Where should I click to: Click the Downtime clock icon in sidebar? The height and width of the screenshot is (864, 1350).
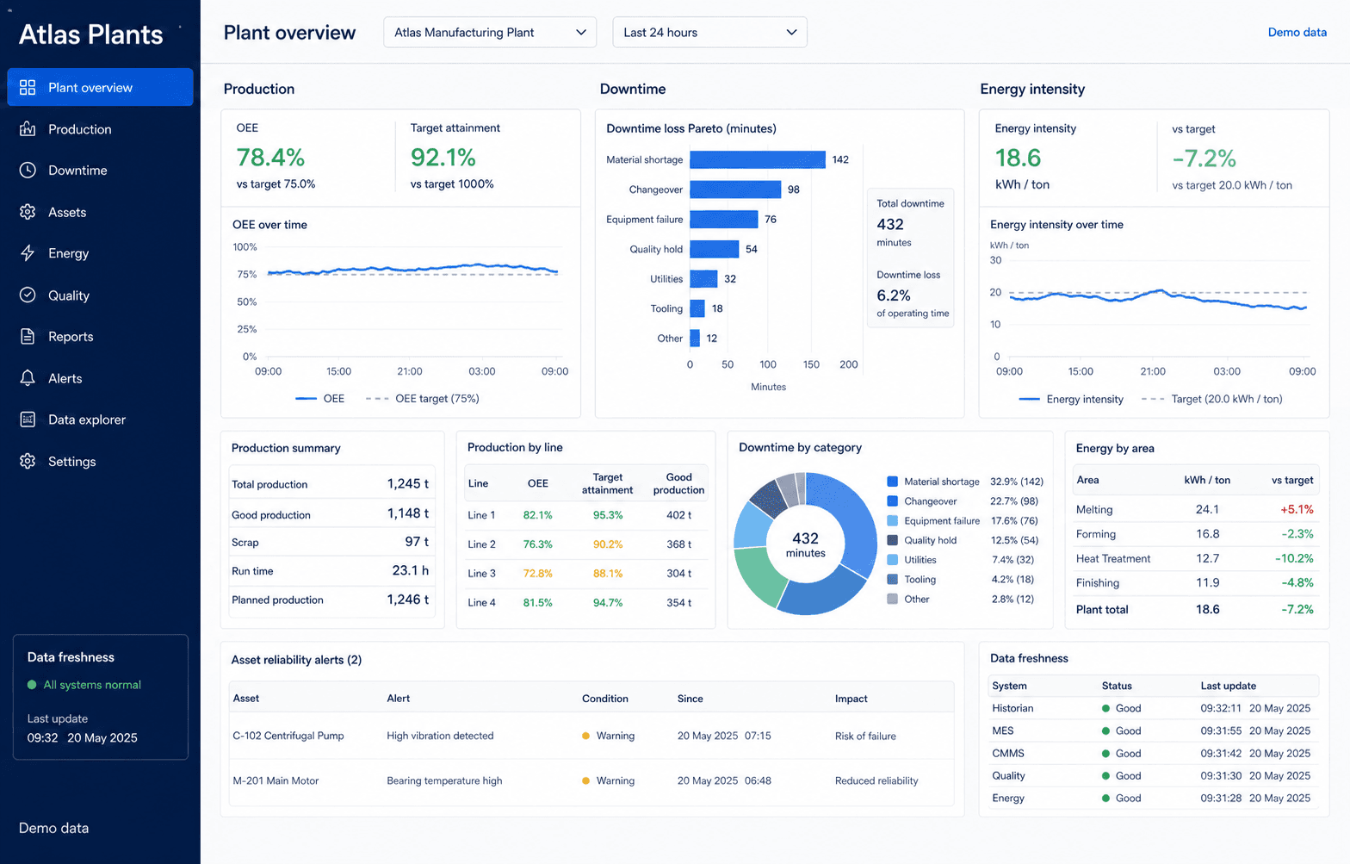click(x=28, y=171)
